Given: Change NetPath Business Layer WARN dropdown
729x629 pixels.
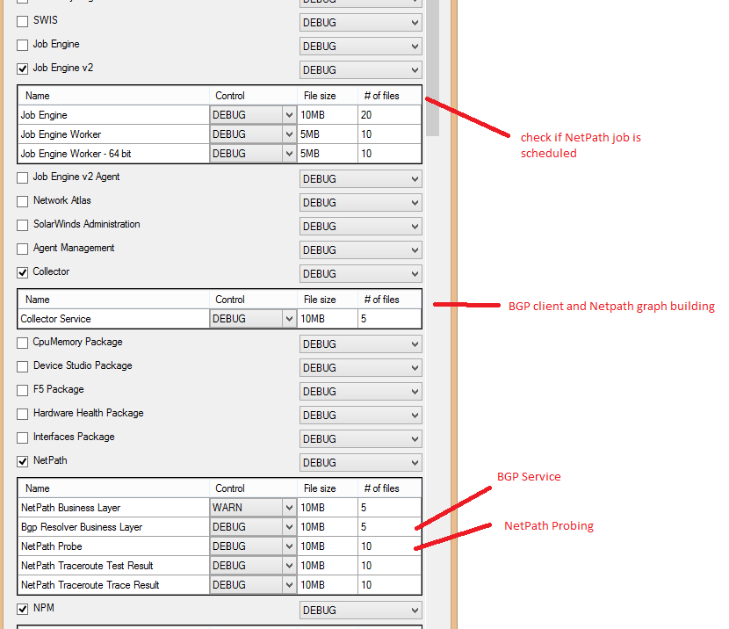Looking at the screenshot, I should pos(253,508).
